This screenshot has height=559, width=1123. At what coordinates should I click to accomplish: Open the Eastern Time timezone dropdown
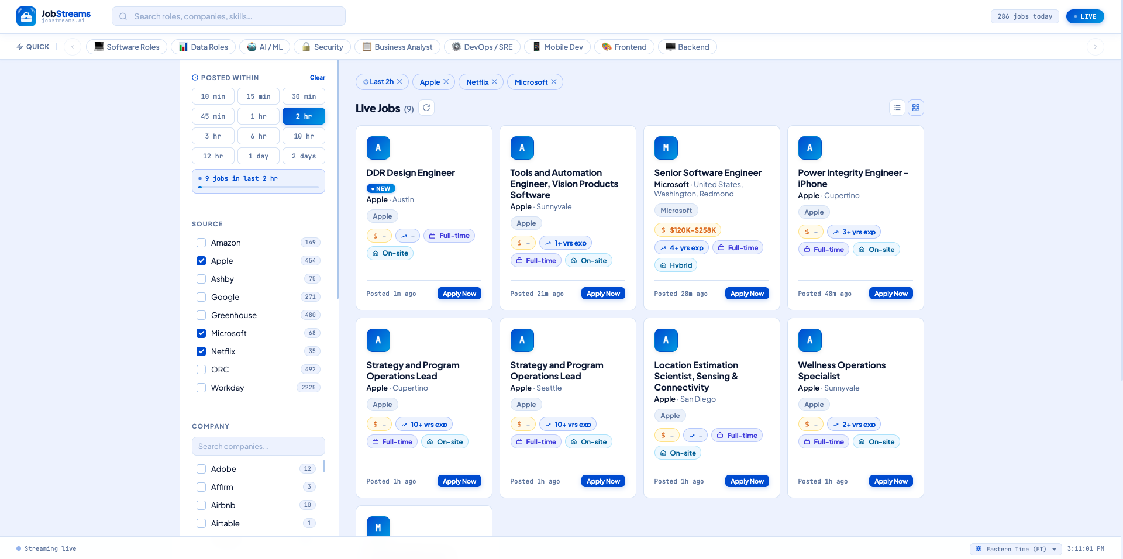(x=1016, y=549)
